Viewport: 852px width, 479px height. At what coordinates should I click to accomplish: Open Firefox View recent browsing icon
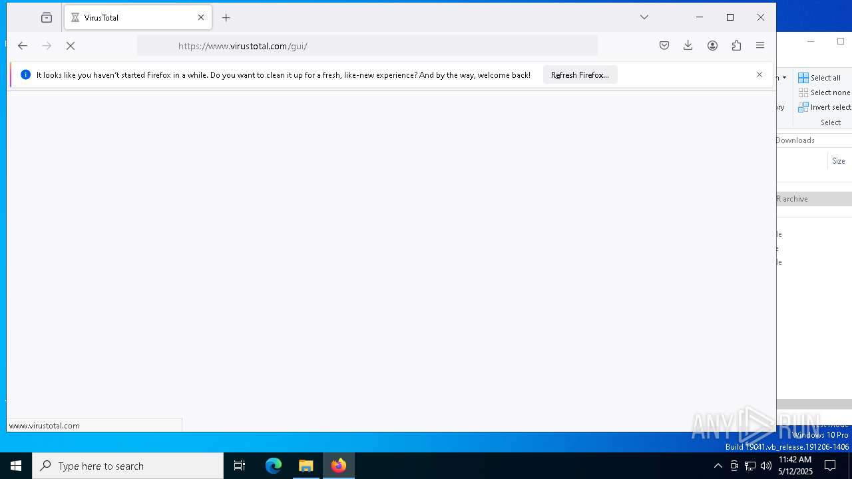(47, 18)
